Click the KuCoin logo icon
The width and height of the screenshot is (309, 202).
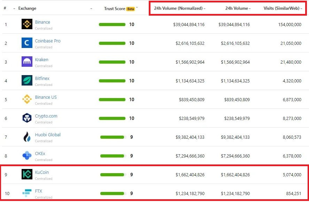(x=27, y=174)
